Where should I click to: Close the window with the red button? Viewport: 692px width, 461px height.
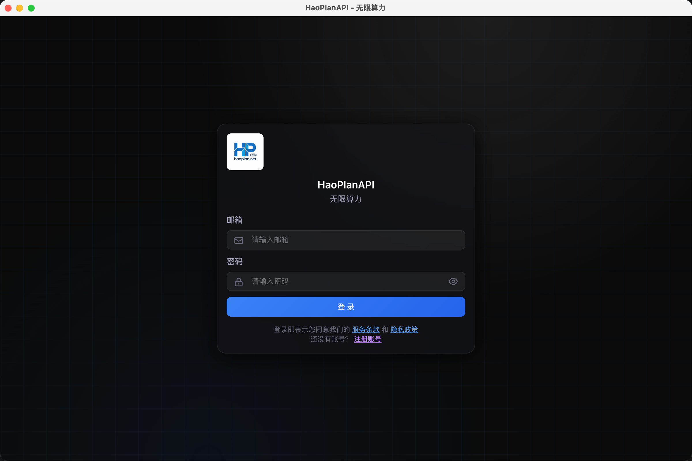(8, 8)
